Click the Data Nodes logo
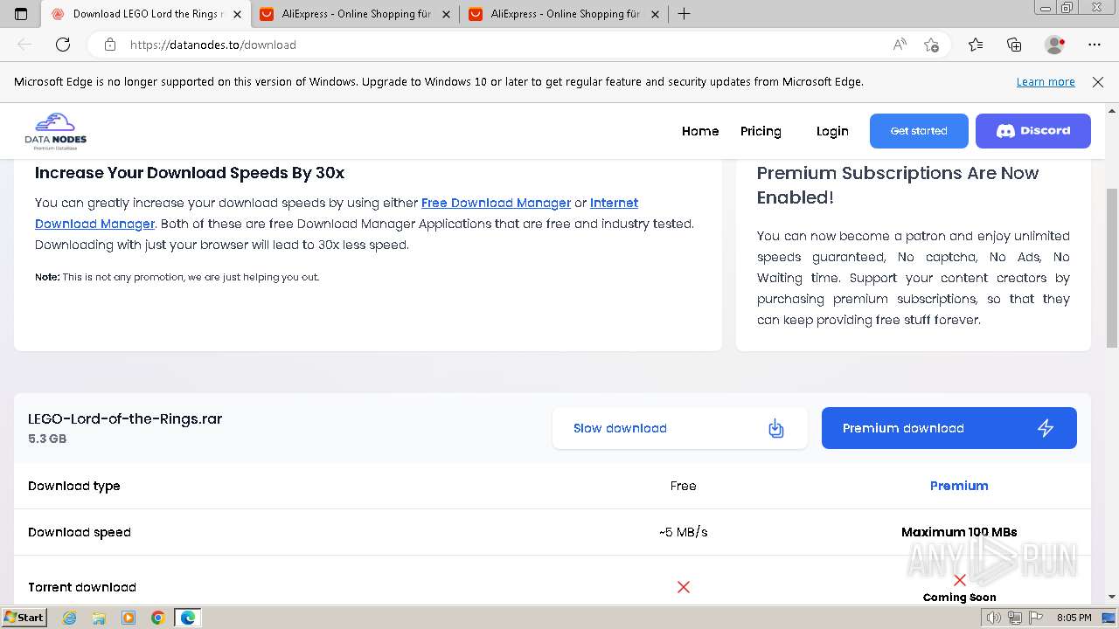Screen dimensions: 1119x629 pyautogui.click(x=56, y=131)
